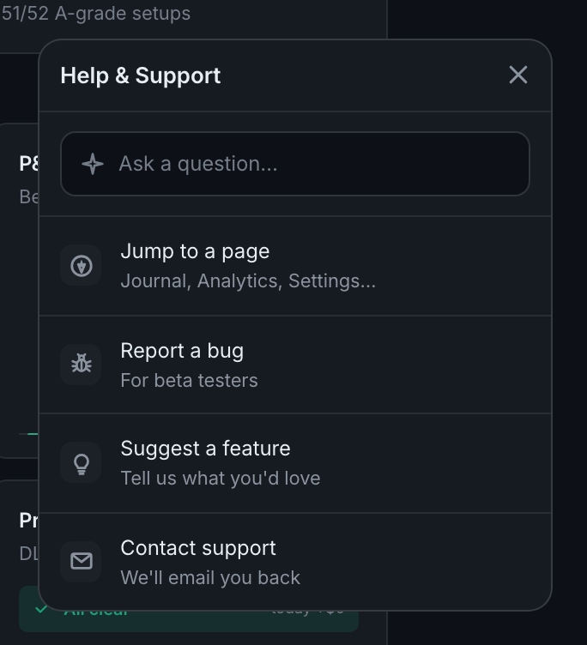Close the Help & Support dialog
This screenshot has width=587, height=645.
coord(517,75)
